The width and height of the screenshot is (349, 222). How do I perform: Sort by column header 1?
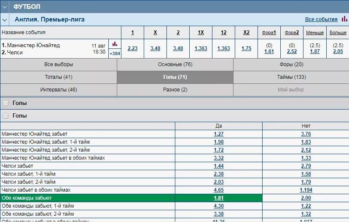click(x=132, y=32)
